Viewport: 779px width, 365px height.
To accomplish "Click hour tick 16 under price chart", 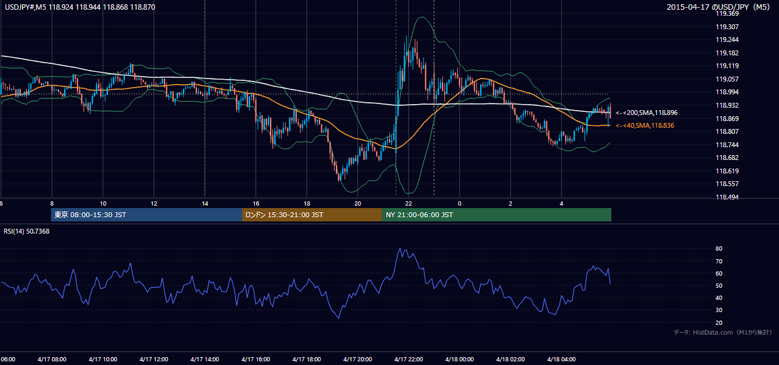I will coord(256,203).
